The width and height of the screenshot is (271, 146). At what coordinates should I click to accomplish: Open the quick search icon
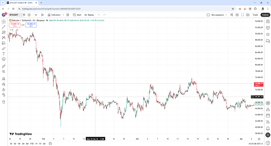pos(232,15)
